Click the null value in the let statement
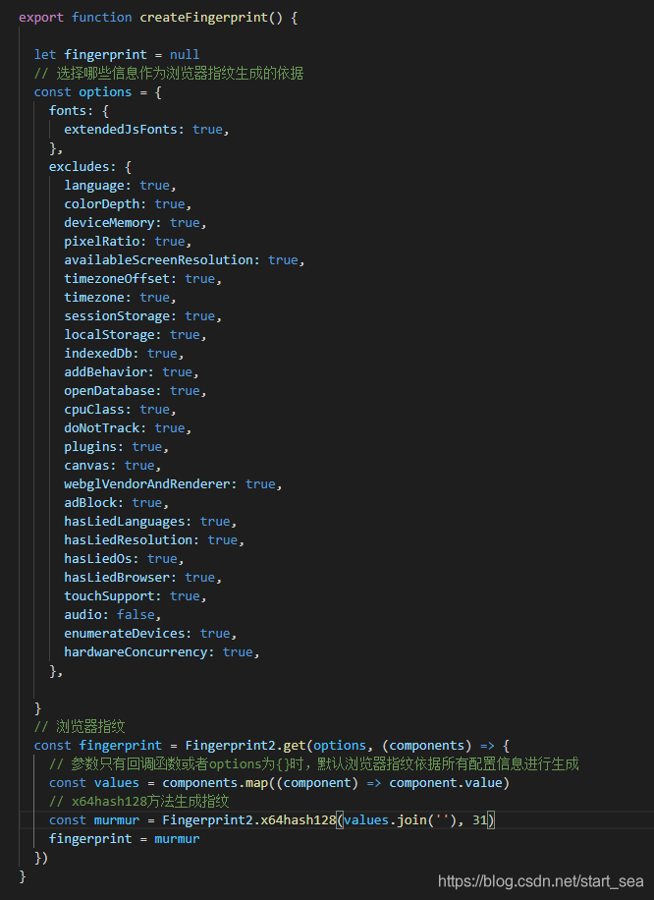The height and width of the screenshot is (900, 654). (185, 55)
